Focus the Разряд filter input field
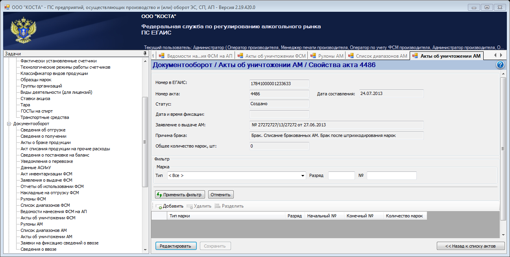This screenshot has height=257, width=510. pyautogui.click(x=342, y=175)
